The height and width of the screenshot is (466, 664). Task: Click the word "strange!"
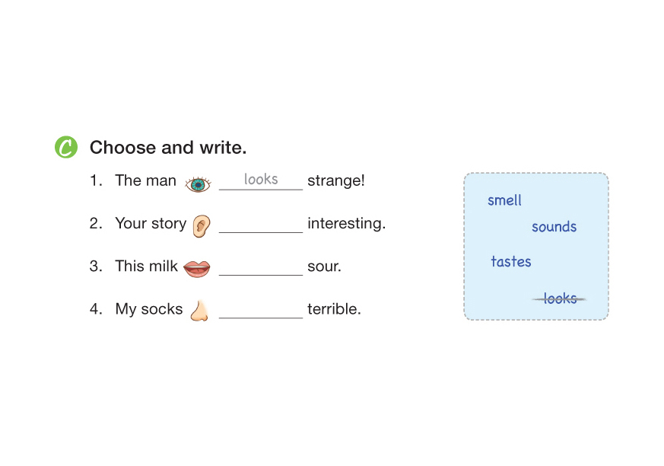(x=336, y=181)
